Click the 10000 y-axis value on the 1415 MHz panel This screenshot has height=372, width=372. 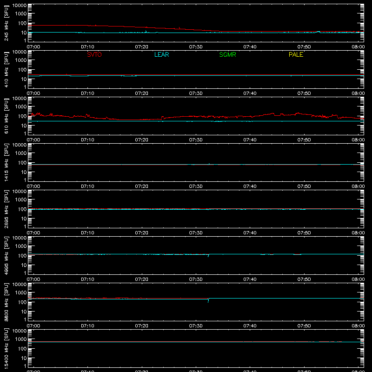click(x=20, y=145)
